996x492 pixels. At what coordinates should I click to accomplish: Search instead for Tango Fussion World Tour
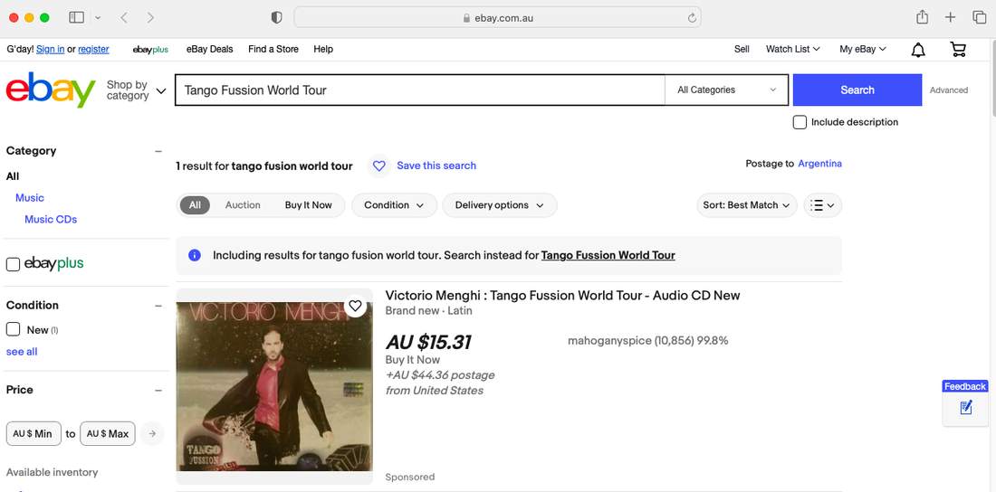tap(608, 255)
